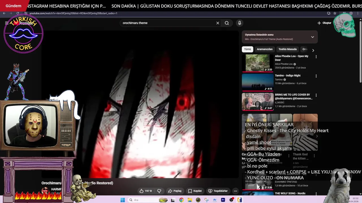This screenshot has width=362, height=203.
Task: Click the Paylaş share button
Action: coord(175,191)
